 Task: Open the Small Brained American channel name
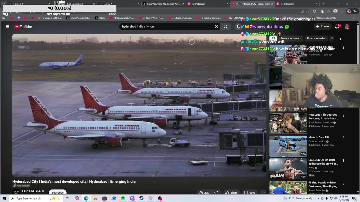[x=321, y=123]
